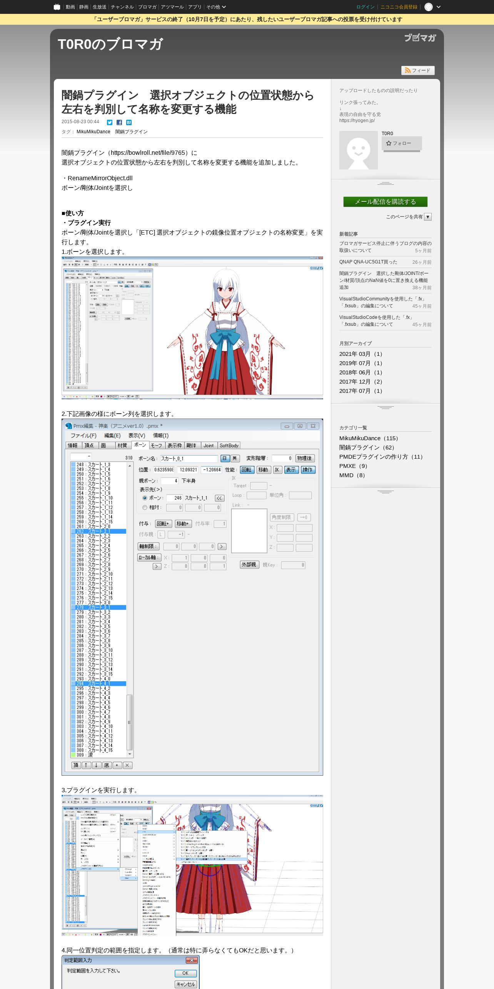Open the T0R0のブロマガ blog title

tap(110, 44)
